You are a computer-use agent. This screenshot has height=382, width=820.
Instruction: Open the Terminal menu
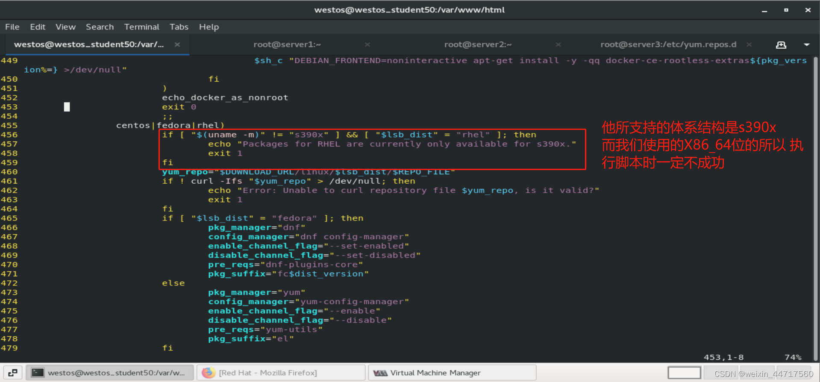pyautogui.click(x=141, y=27)
